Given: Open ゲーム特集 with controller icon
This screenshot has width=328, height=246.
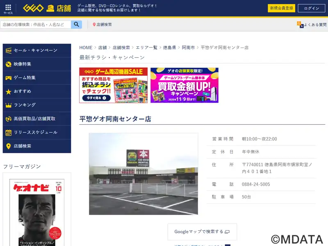Looking at the screenshot, I should click(36, 77).
